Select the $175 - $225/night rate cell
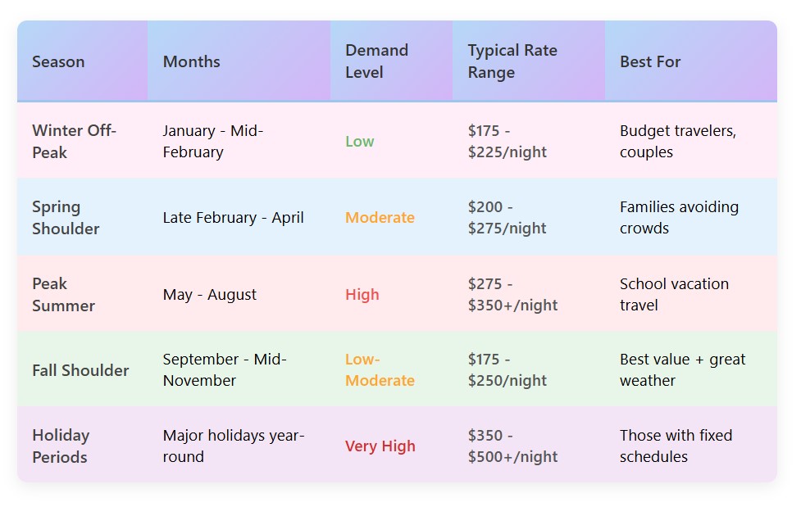 point(507,141)
